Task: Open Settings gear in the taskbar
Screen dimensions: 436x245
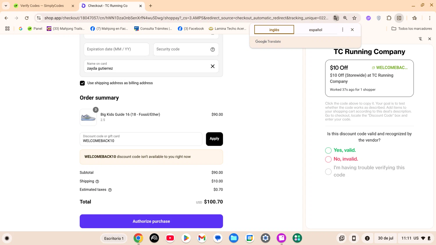Action: (265, 238)
